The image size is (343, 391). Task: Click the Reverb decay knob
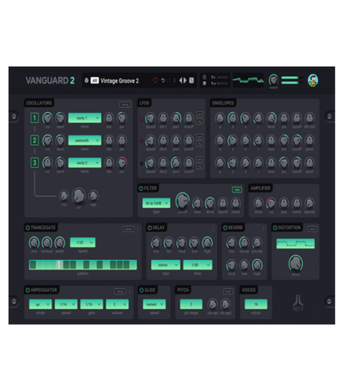click(x=244, y=242)
